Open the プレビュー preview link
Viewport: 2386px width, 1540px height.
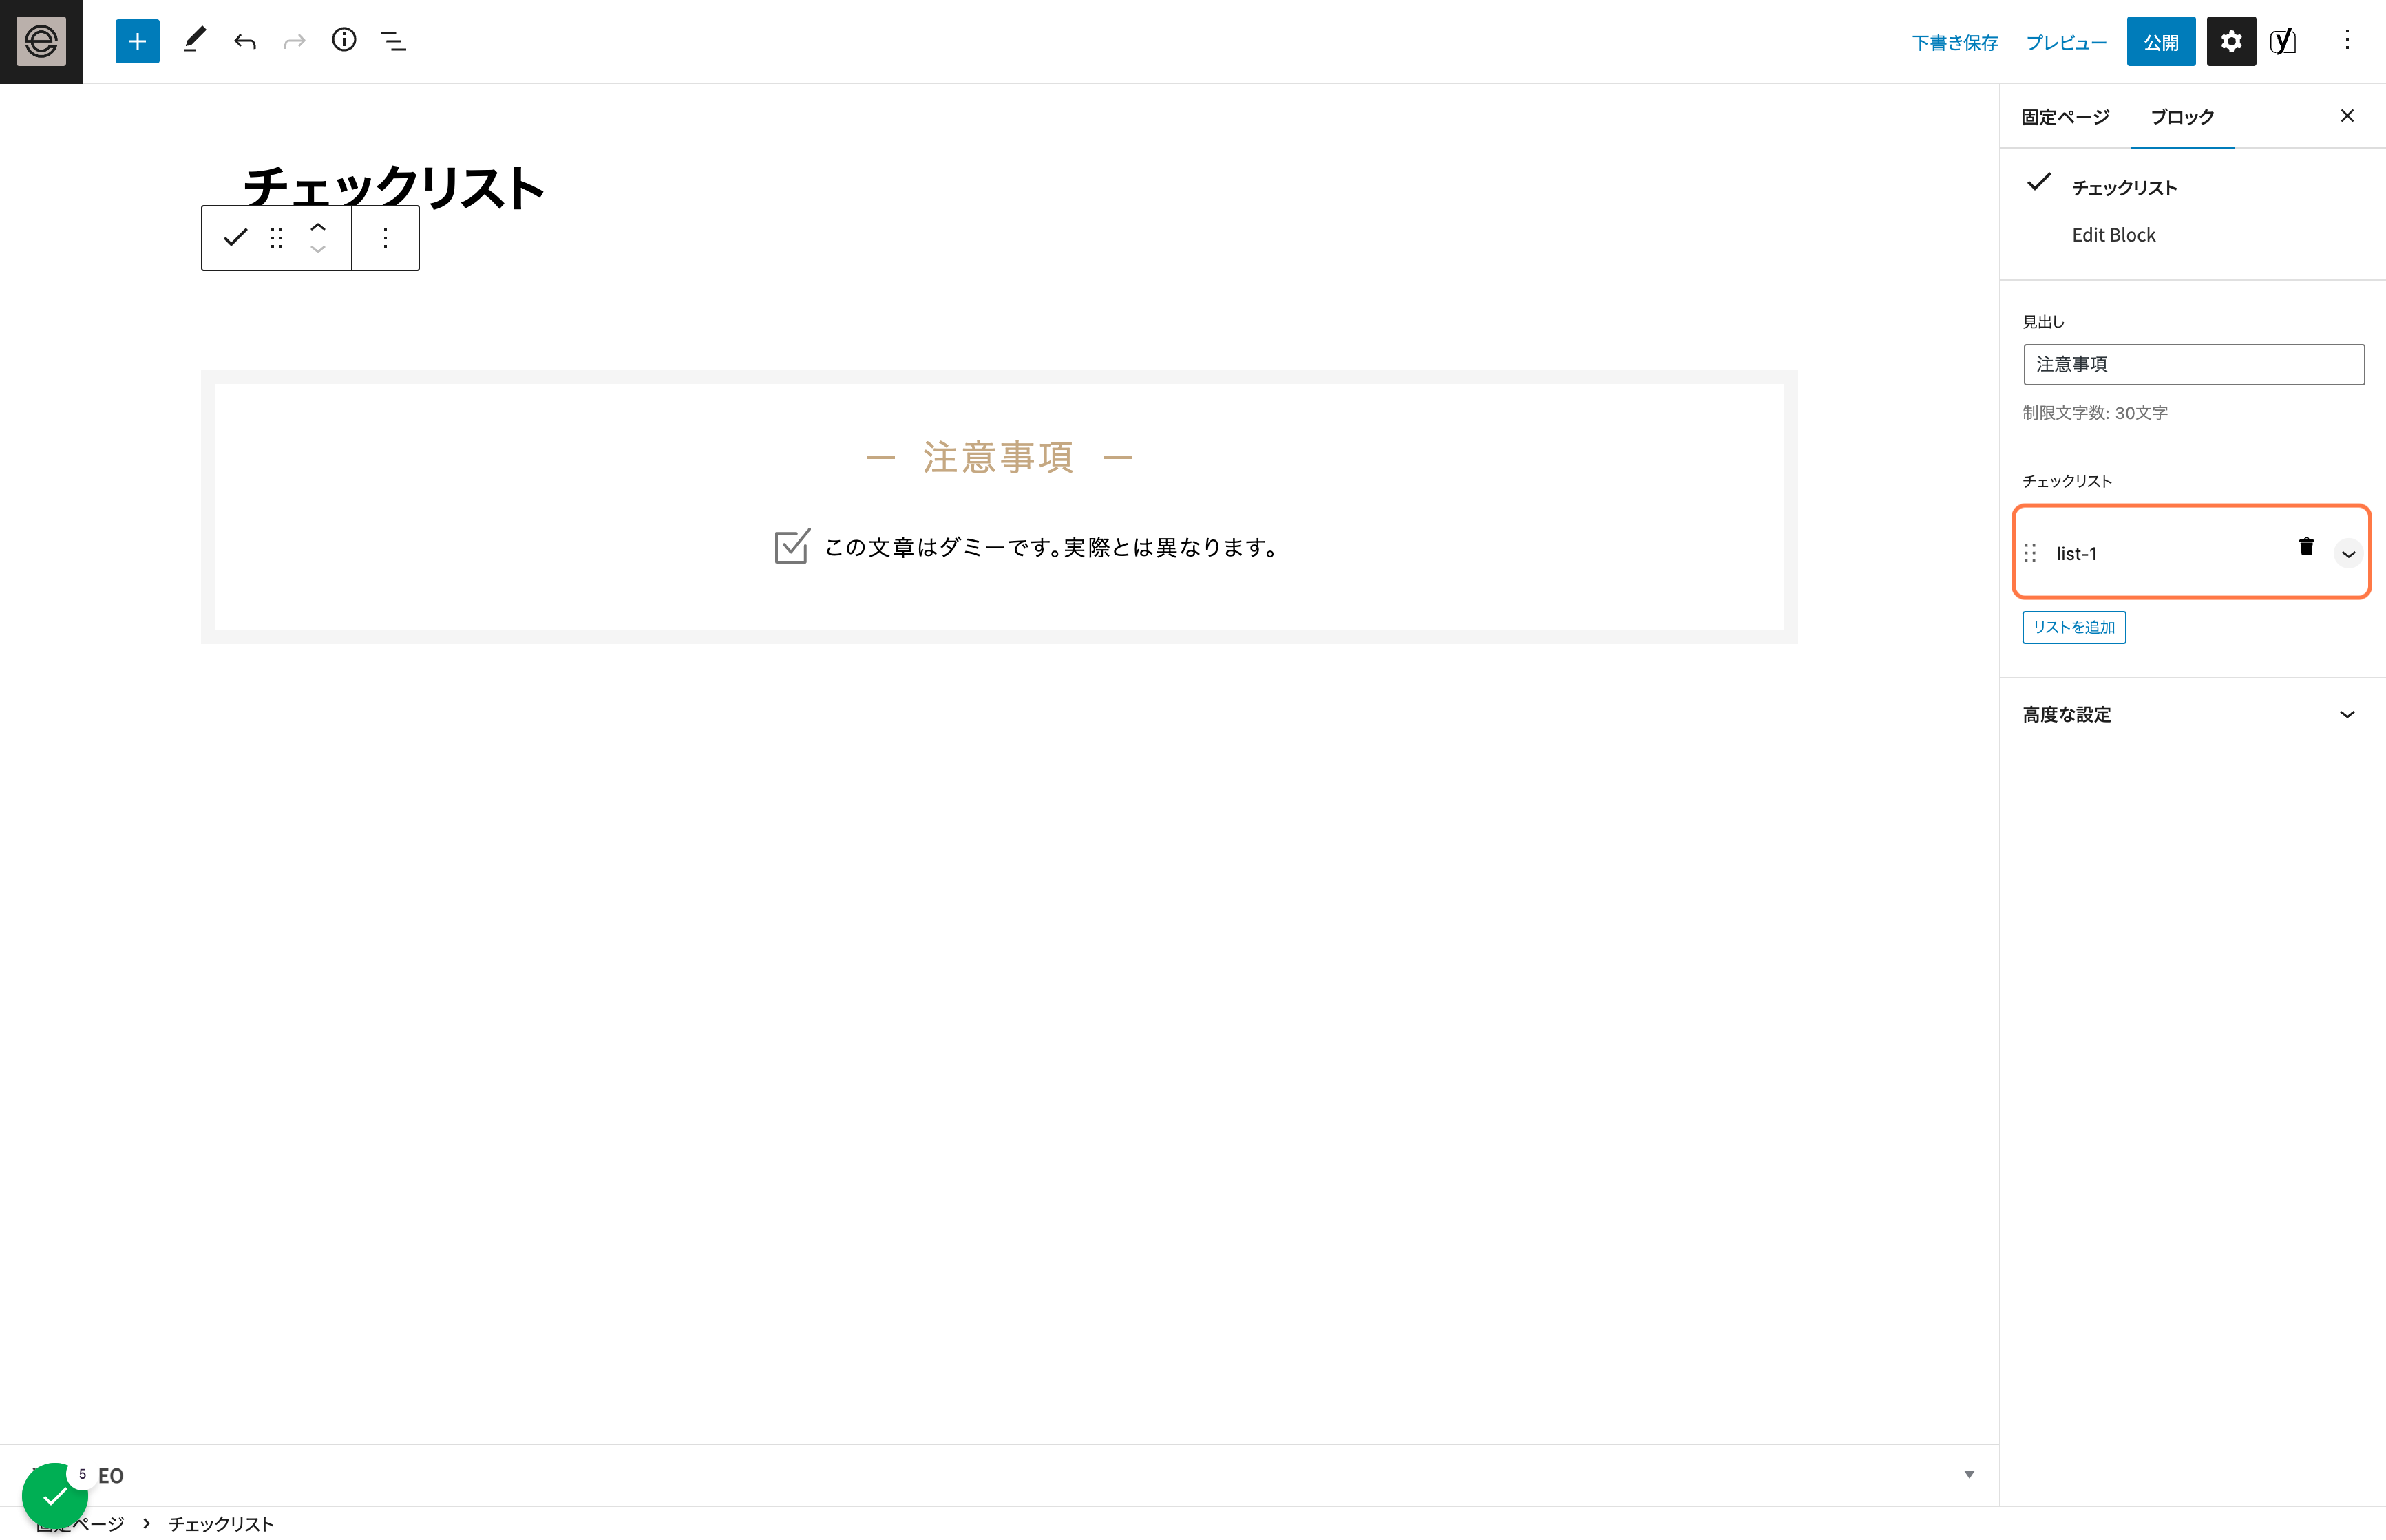[x=2066, y=42]
